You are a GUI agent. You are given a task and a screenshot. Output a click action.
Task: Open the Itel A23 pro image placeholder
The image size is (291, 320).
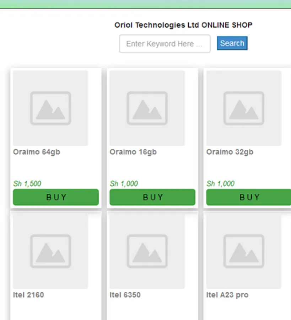click(x=244, y=251)
